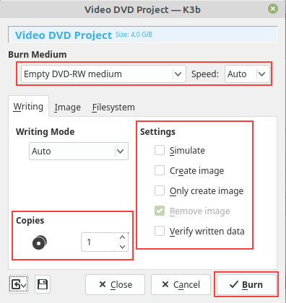Viewport: 286px width, 303px height.
Task: Click the Burn Medium label
Action: 38,55
